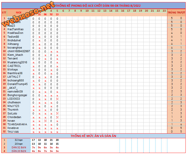Select nick '_AK47_'
The width and height of the screenshot is (187, 154).
12,88
